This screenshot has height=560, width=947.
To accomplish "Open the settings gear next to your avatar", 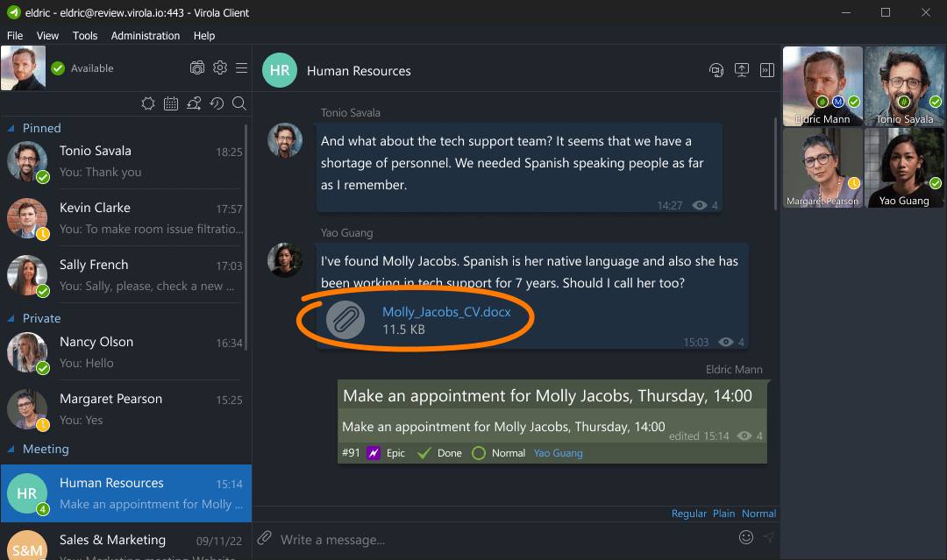I will 219,67.
